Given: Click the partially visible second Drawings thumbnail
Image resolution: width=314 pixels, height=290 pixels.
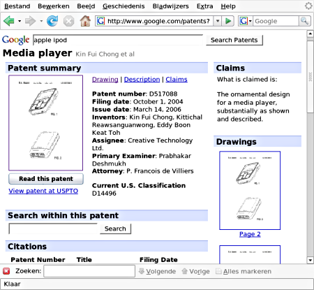Looking at the screenshot, I should pos(250,254).
